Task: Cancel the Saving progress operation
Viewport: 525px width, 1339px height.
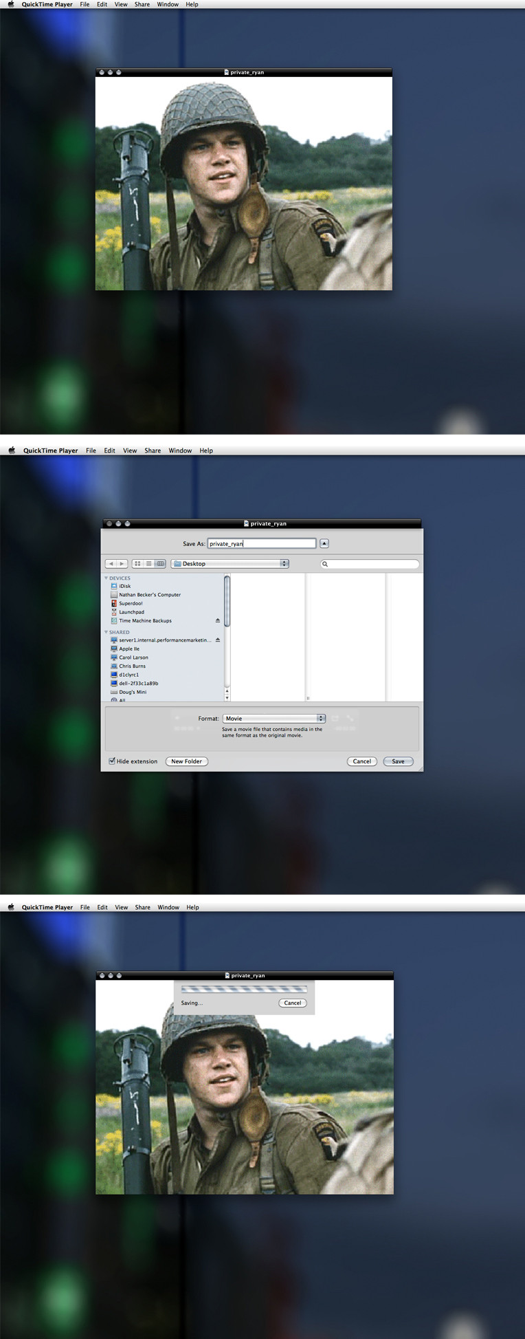Action: [x=293, y=1003]
